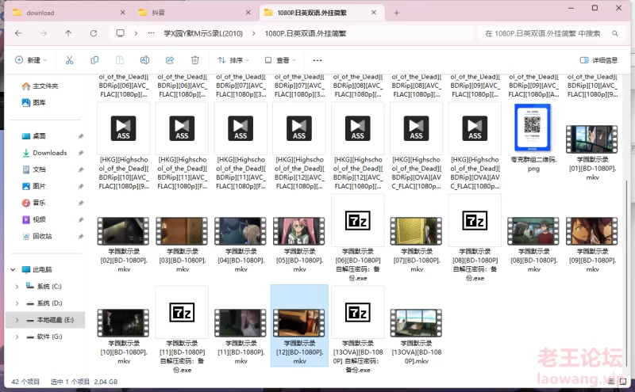Viewport: 635px width, 392px height.
Task: Select video 学园默示录 [07][BD-1080P].mkv
Action: [416, 244]
